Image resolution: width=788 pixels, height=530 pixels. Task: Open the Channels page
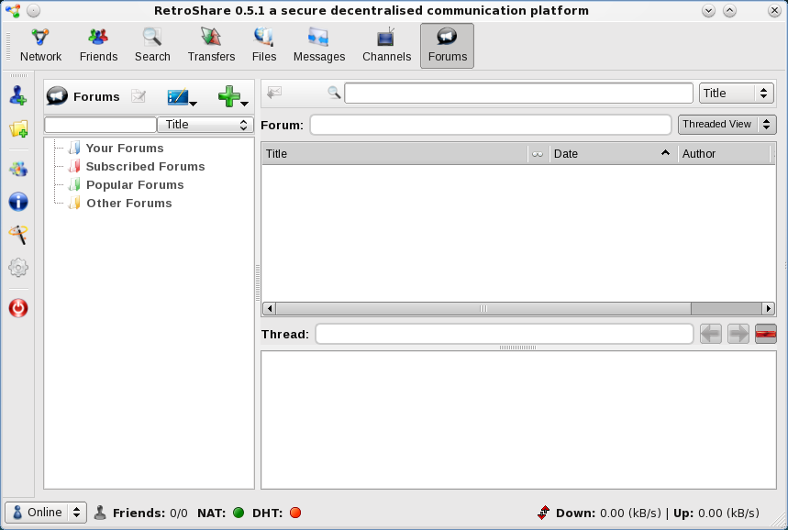pyautogui.click(x=386, y=46)
